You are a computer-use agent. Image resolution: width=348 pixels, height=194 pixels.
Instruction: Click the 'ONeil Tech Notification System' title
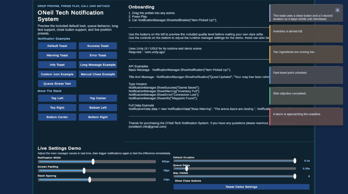pos(70,16)
